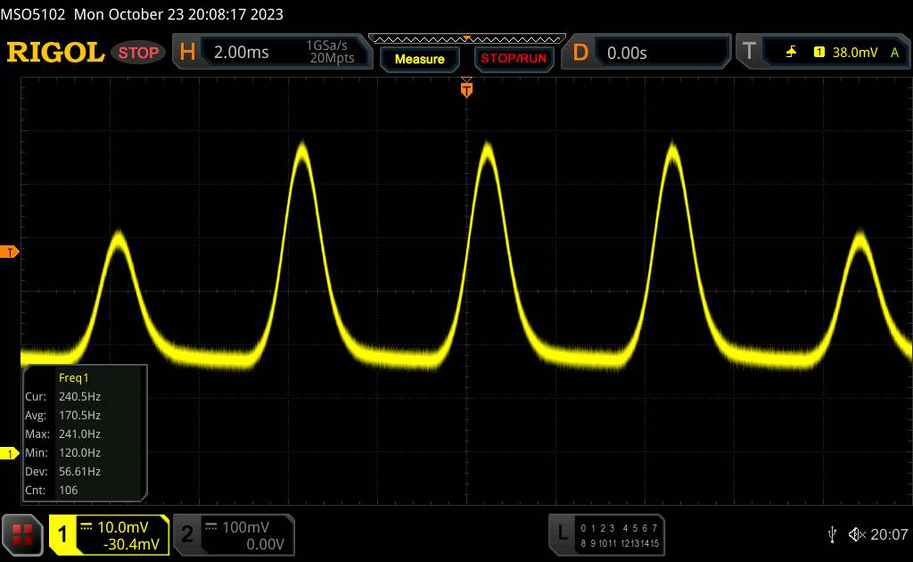Click the 0.00s horizontal delay value
Viewport: 913px width, 562px height.
[x=628, y=53]
